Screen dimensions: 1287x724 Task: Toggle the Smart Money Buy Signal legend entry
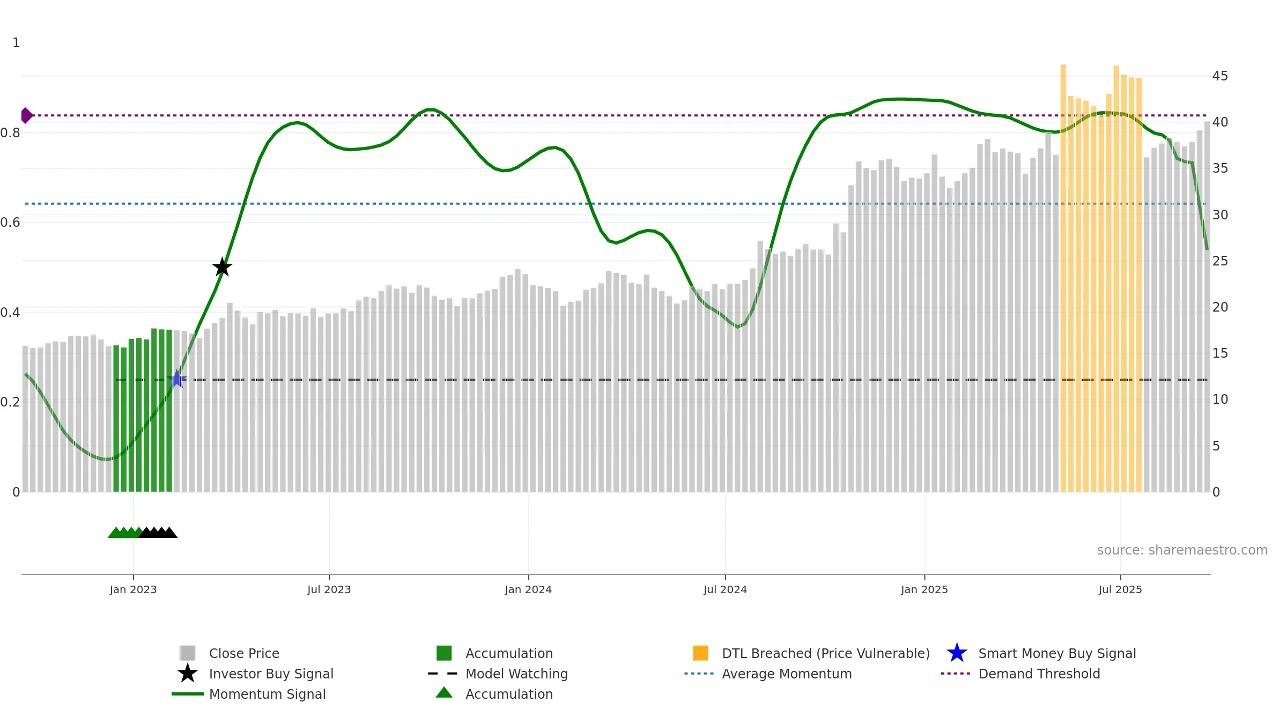tap(1041, 653)
